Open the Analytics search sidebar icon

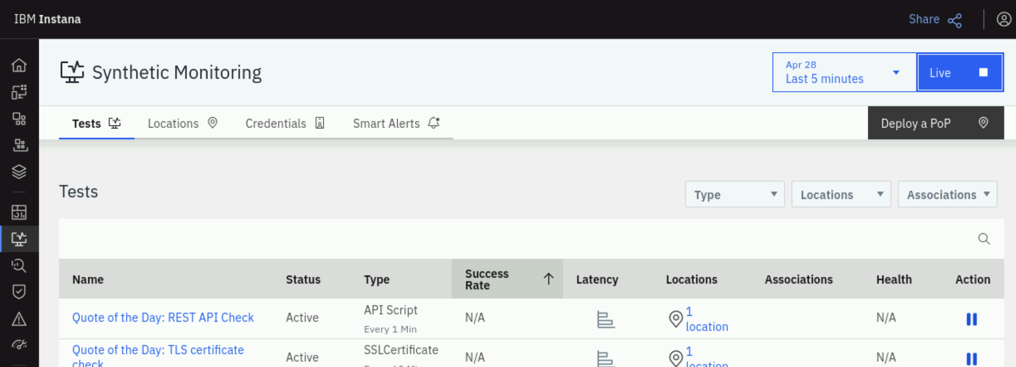click(x=19, y=265)
